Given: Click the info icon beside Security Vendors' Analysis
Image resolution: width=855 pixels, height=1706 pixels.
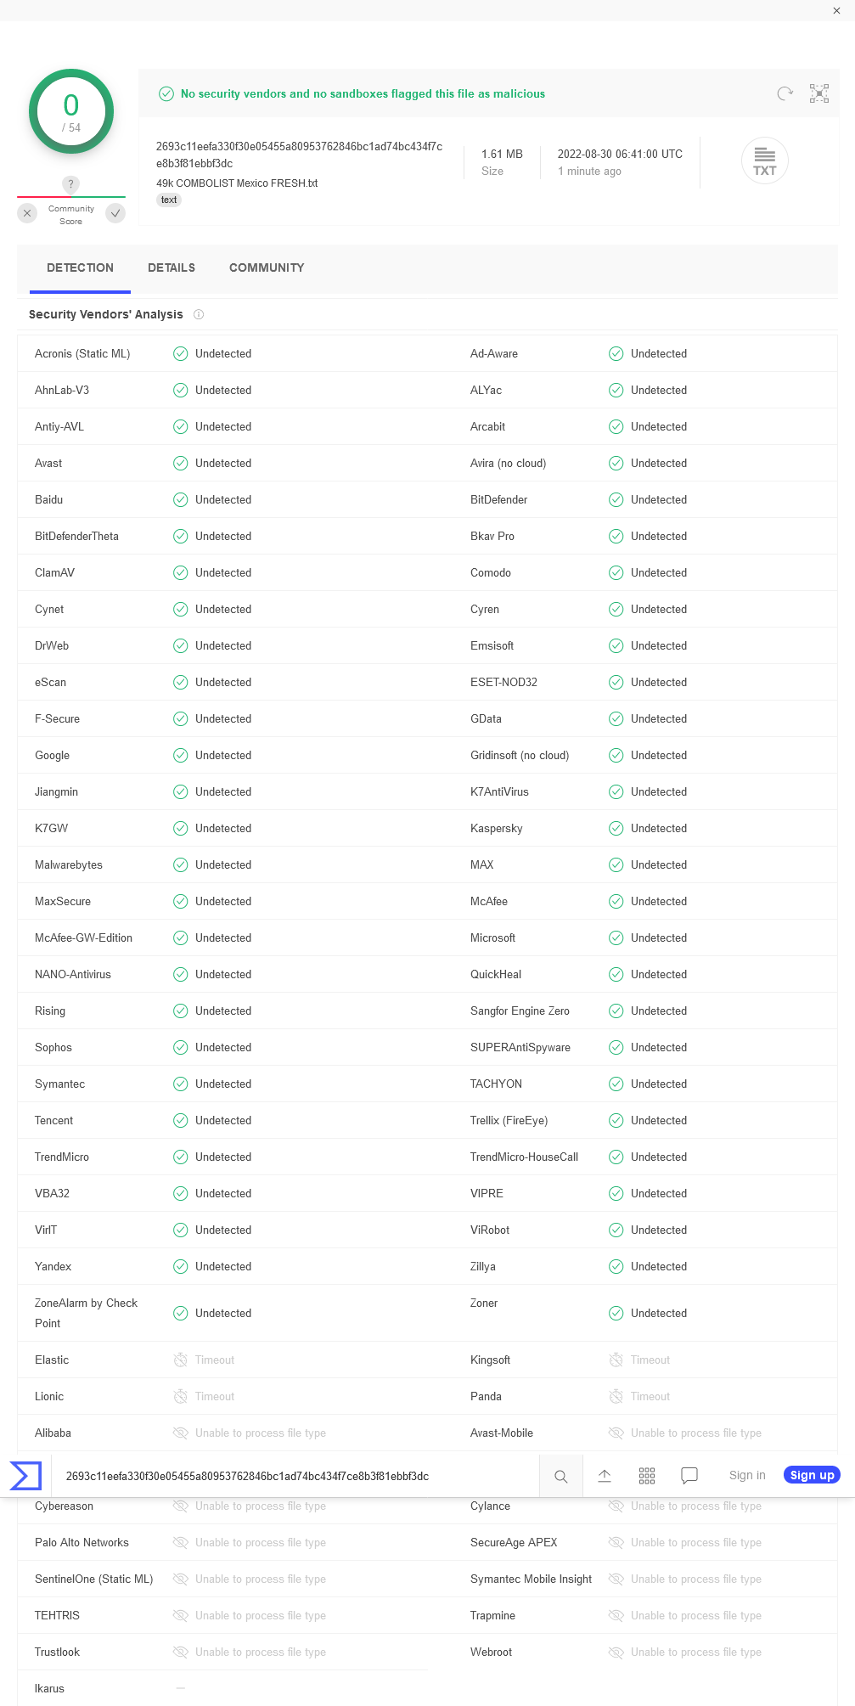Looking at the screenshot, I should [x=199, y=314].
